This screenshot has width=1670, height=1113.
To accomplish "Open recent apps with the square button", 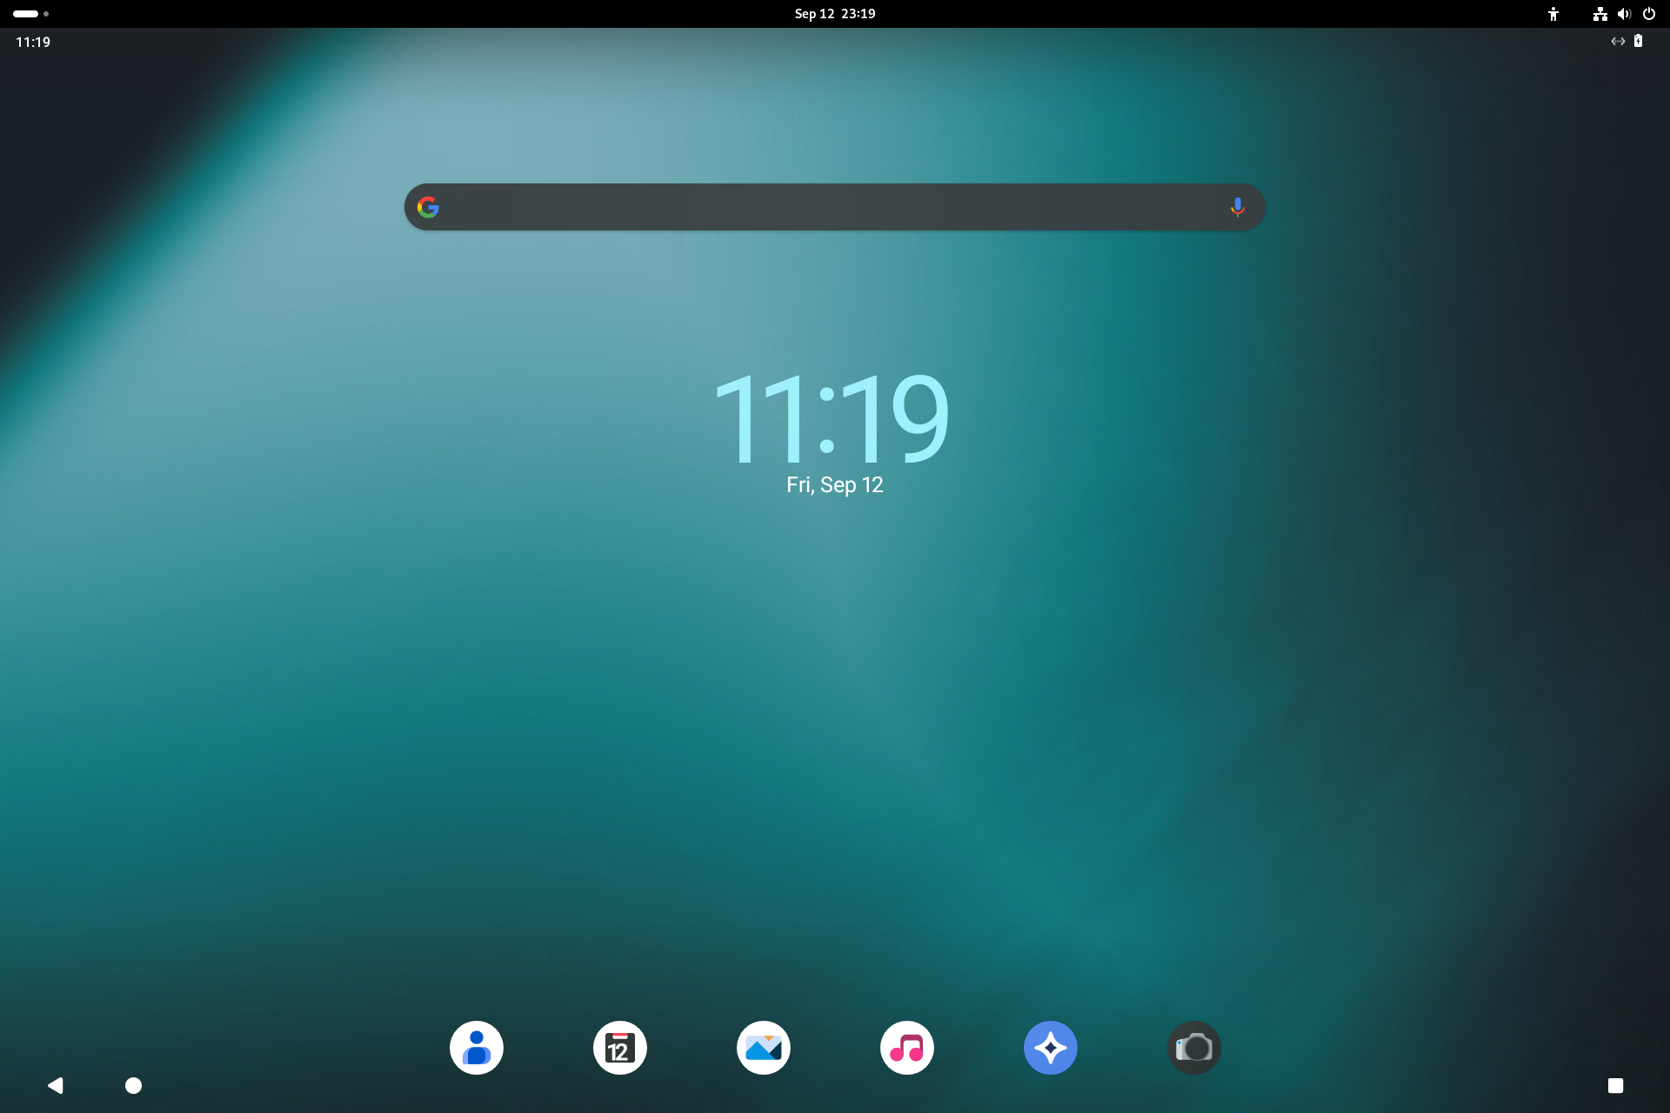I will pyautogui.click(x=1615, y=1085).
